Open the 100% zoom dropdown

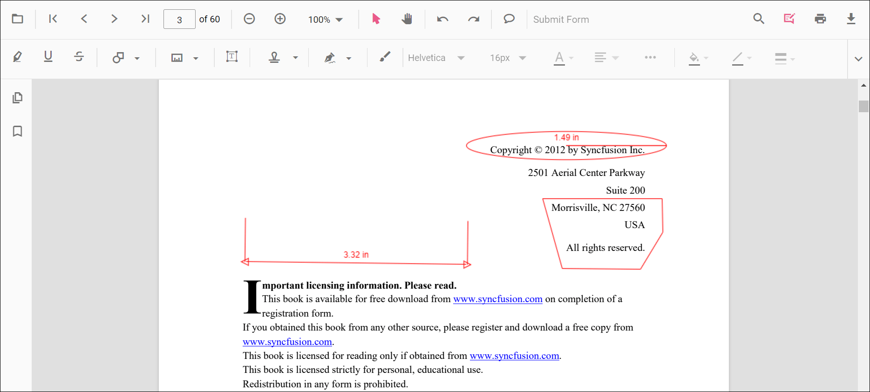(326, 20)
